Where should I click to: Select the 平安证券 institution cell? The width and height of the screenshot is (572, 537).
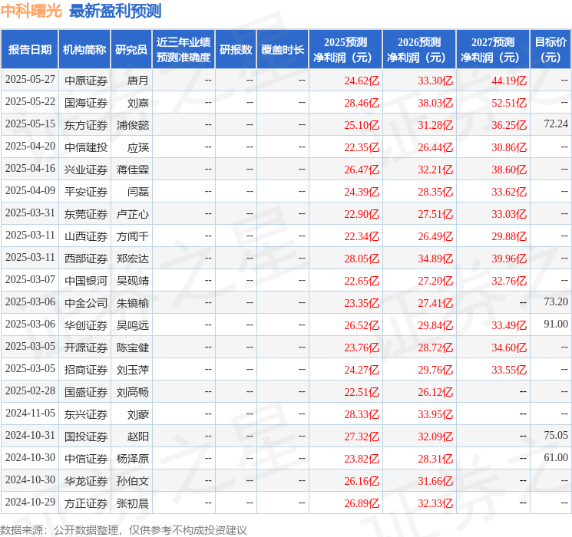click(x=86, y=192)
